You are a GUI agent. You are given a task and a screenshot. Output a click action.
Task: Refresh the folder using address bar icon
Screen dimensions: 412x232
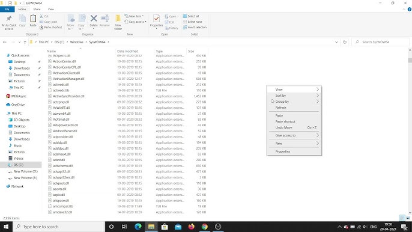pos(345,42)
